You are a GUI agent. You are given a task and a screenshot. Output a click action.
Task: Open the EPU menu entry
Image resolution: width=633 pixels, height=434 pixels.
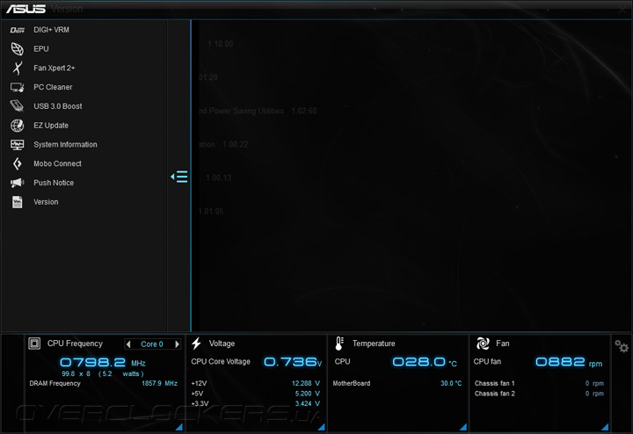41,49
